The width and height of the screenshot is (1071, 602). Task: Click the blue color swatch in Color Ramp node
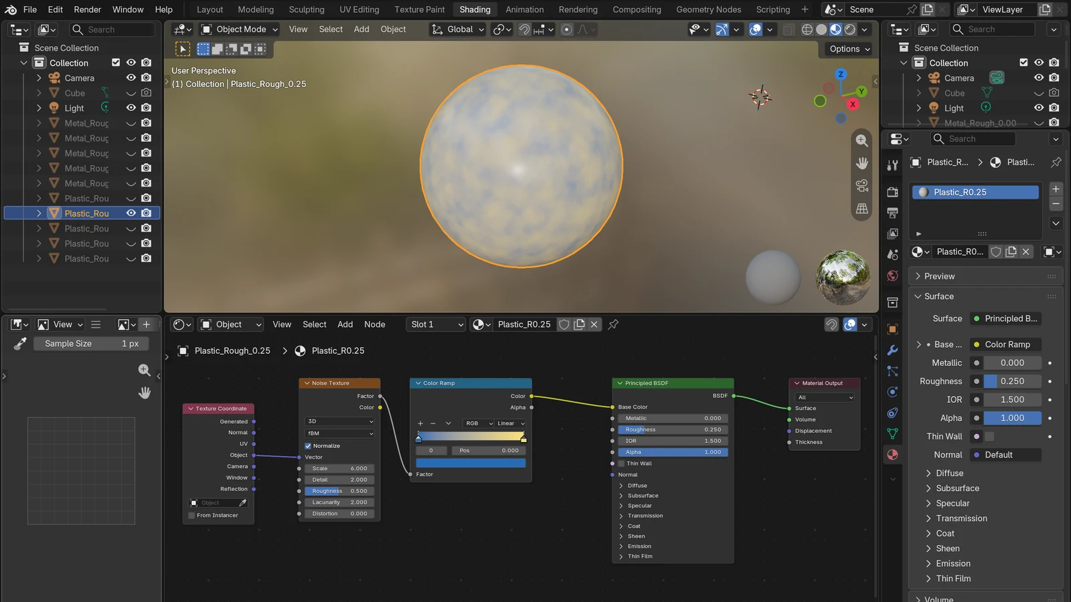[471, 463]
